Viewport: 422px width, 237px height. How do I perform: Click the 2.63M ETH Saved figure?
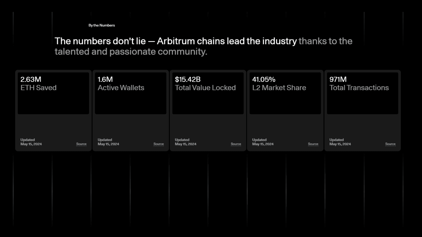click(31, 79)
